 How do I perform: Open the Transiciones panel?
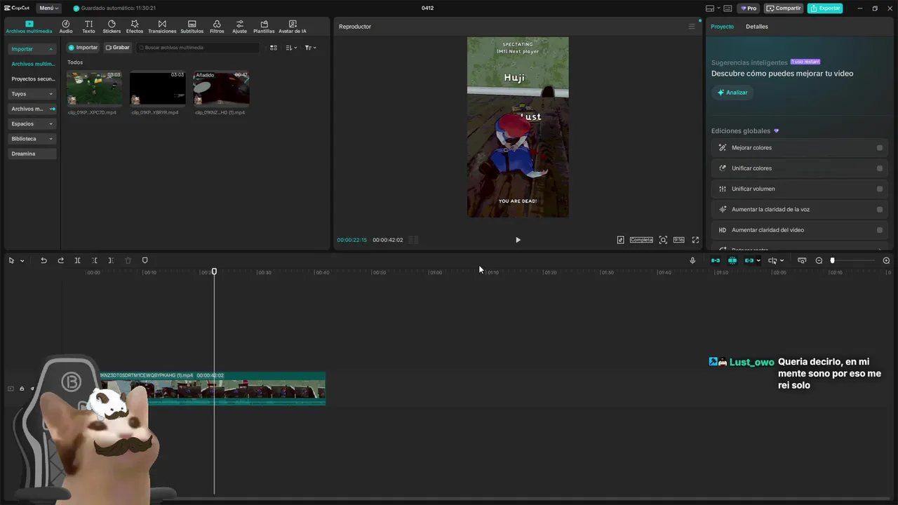[x=162, y=27]
